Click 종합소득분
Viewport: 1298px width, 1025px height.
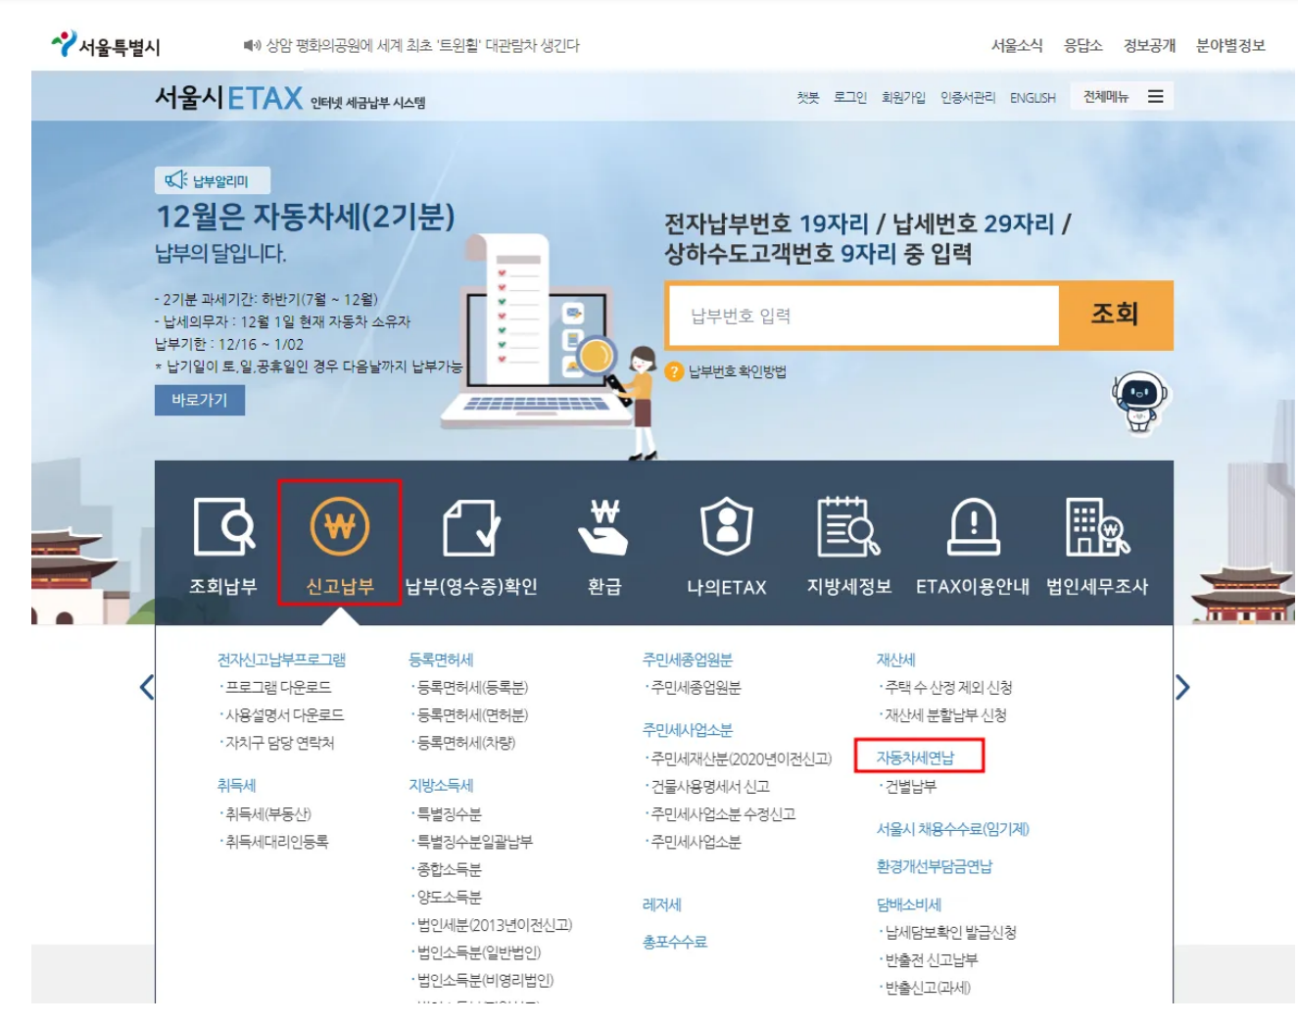(x=450, y=869)
